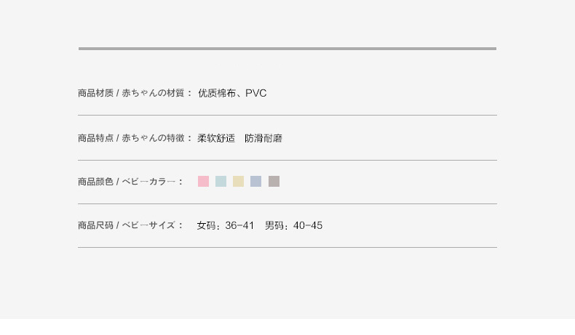Click the thick gray top divider bar
Image resolution: width=575 pixels, height=335 pixels.
tap(287, 49)
